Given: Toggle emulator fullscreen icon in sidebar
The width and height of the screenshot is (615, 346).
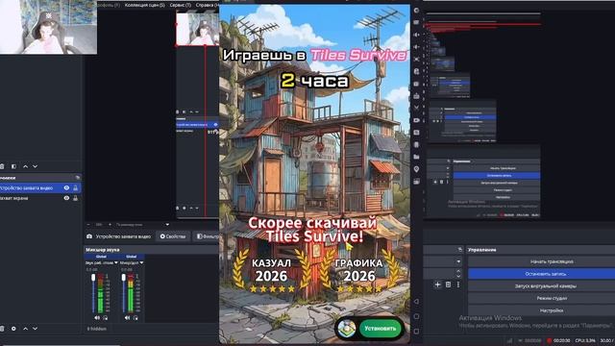Looking at the screenshot, I should pos(416,60).
